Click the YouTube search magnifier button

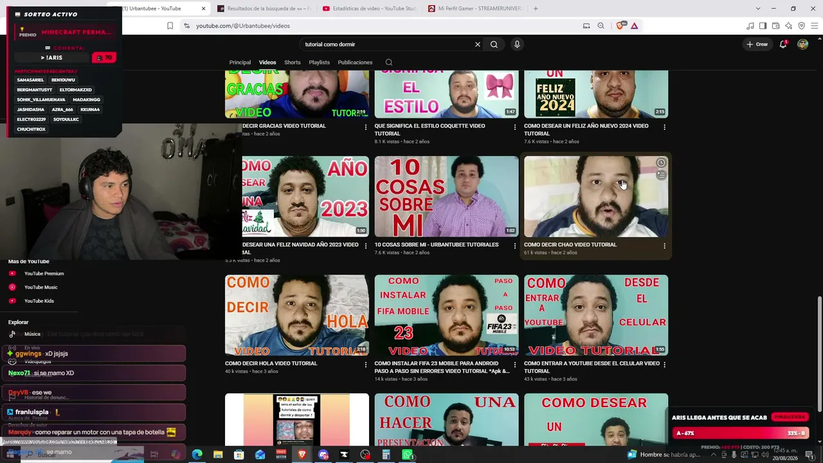pos(494,44)
